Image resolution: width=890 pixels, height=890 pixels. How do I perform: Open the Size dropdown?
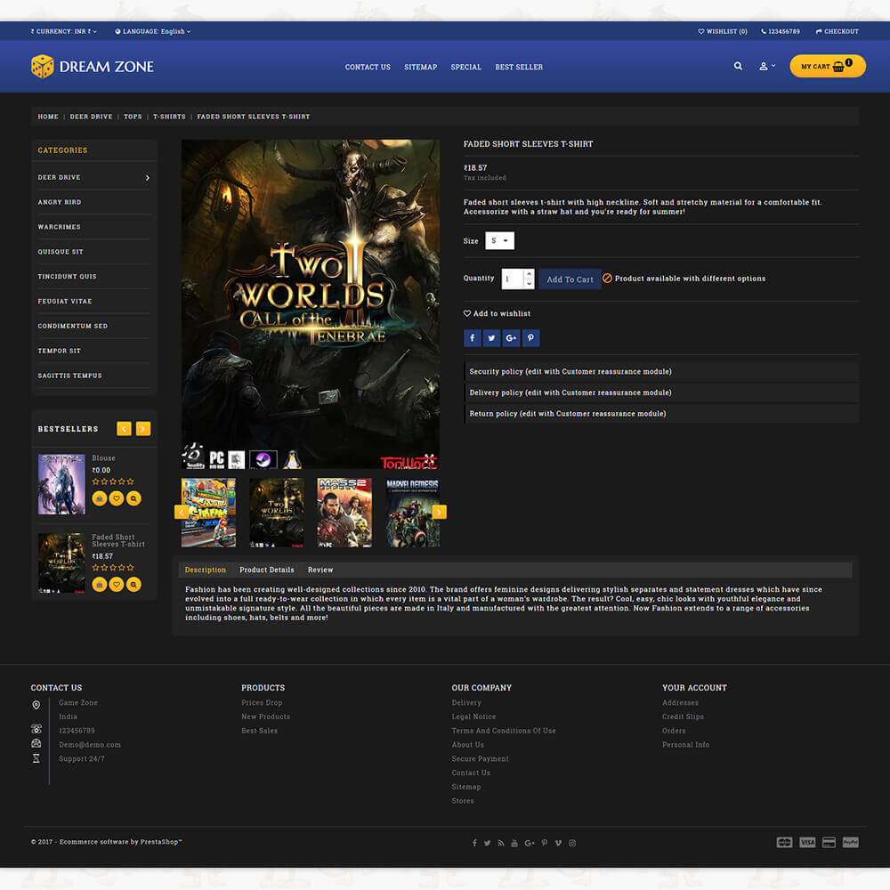click(500, 241)
